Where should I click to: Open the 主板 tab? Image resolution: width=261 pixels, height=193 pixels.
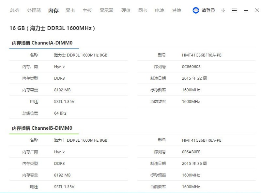[x=87, y=10]
